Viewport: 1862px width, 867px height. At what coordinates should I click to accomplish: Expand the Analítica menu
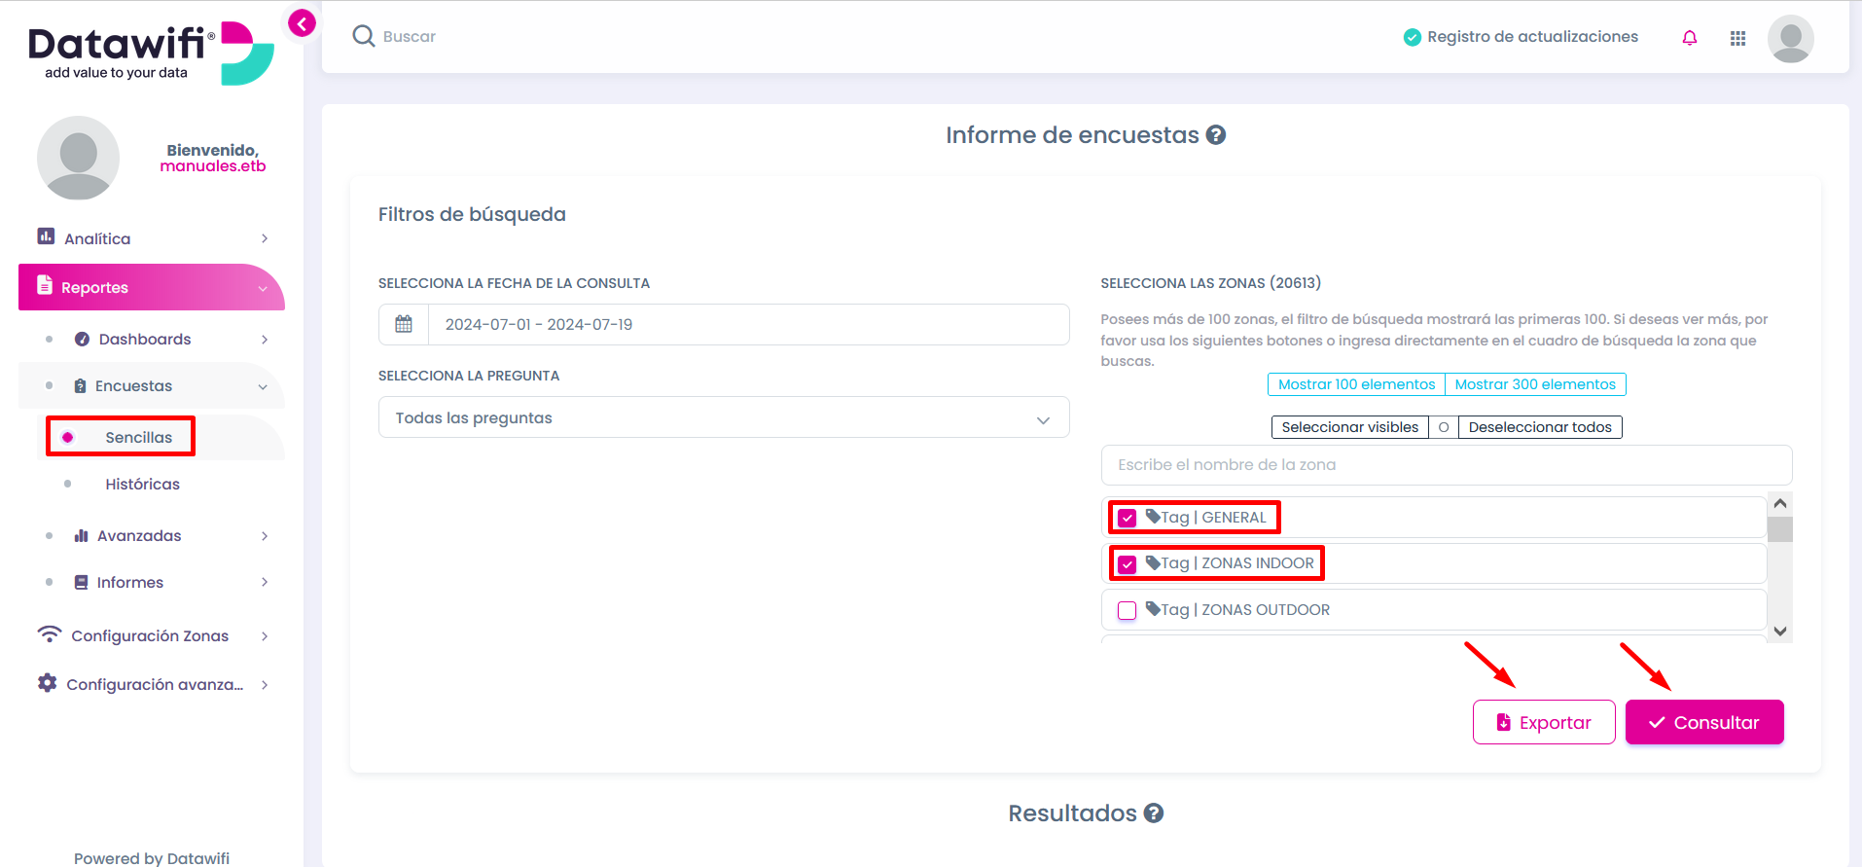[x=152, y=238]
